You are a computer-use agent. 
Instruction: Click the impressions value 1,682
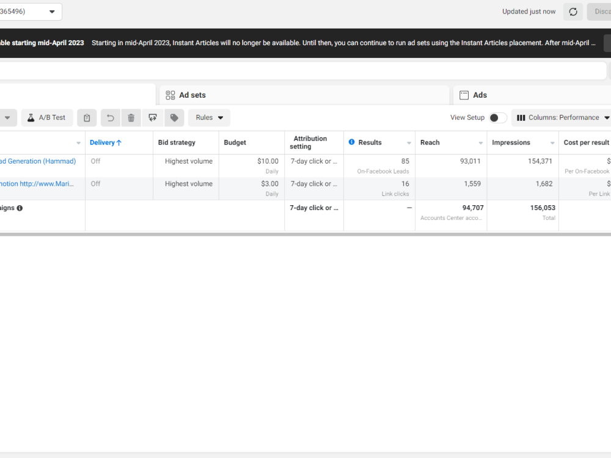[x=544, y=184]
